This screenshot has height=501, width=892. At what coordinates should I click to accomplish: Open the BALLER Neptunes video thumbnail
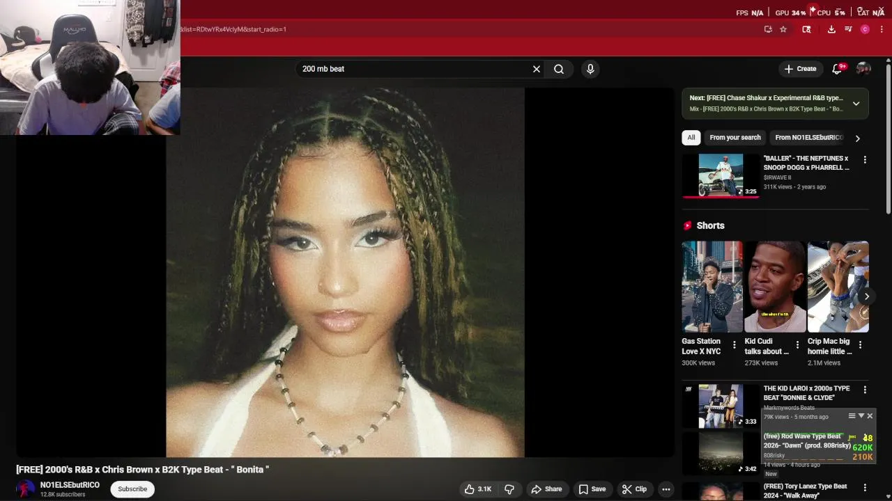[720, 175]
